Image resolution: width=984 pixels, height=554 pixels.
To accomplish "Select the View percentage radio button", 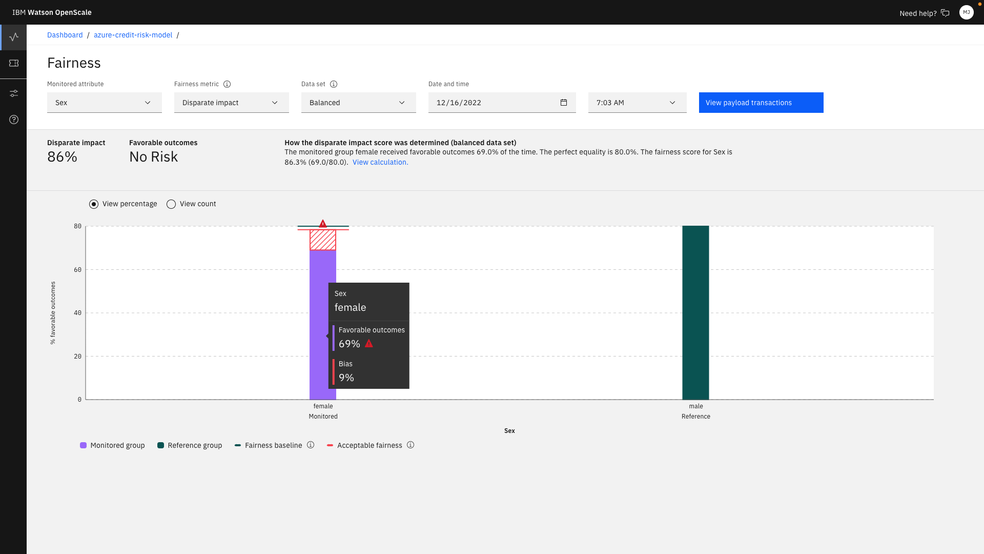I will click(x=93, y=204).
